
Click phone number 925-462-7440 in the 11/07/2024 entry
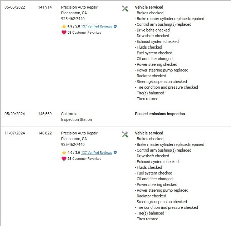pos(73,144)
